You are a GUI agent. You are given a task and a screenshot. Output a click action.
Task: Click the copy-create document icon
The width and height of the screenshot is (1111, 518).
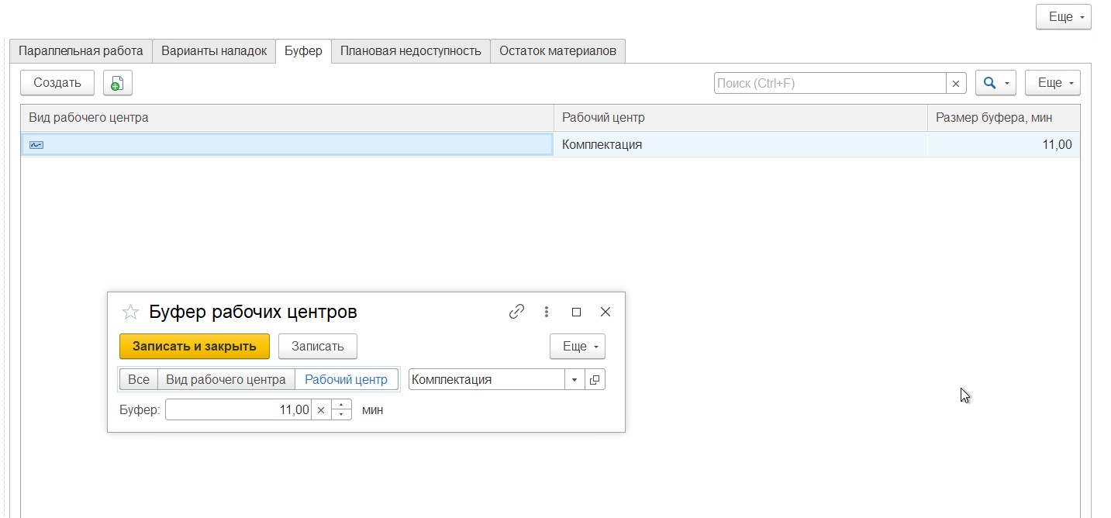(118, 83)
